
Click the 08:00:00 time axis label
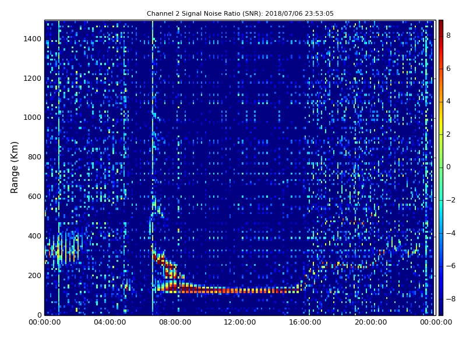tap(175, 322)
